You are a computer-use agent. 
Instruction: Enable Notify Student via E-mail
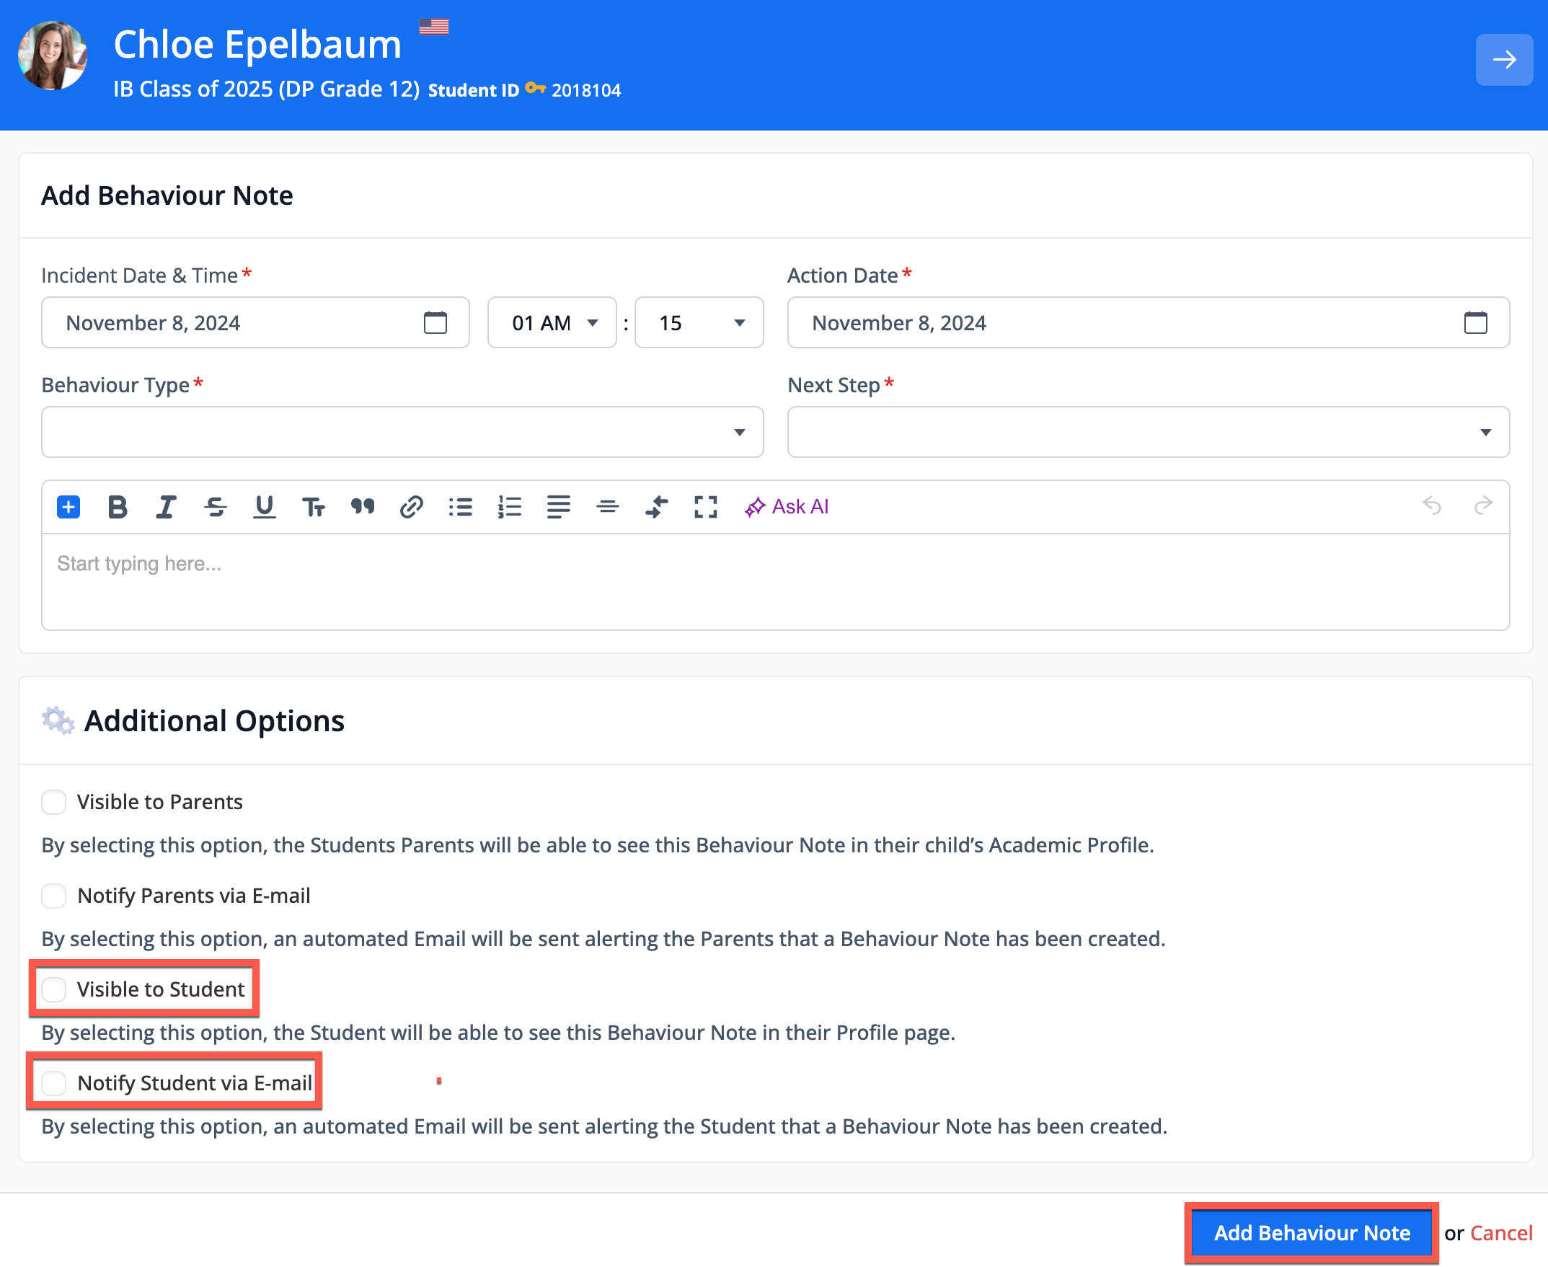point(53,1083)
